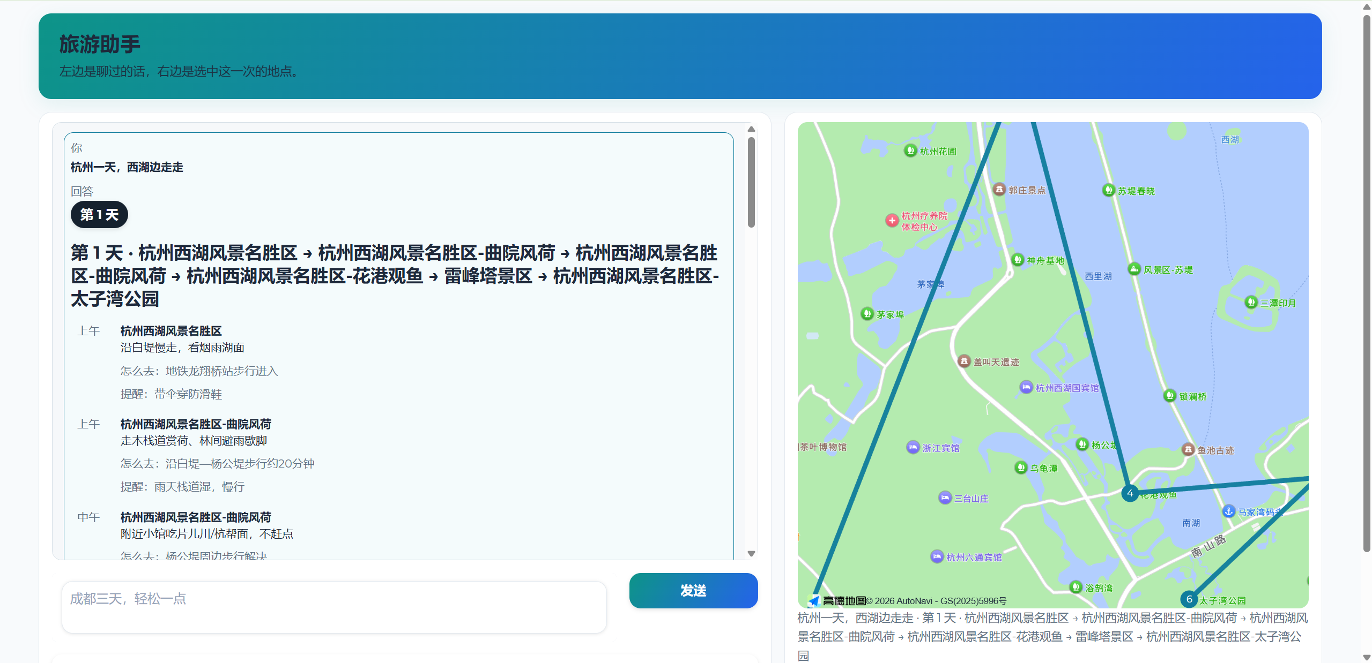
Task: Select the 第1天 day tab pill
Action: 99,215
